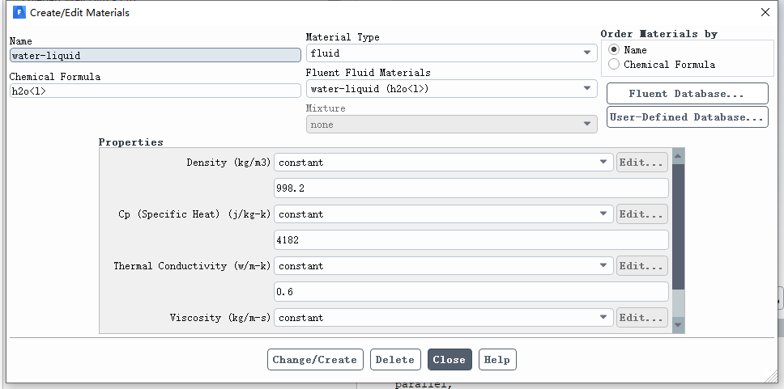Open the Thermal Conductivity method dropdown
Screen dimensions: 784x389
444,265
